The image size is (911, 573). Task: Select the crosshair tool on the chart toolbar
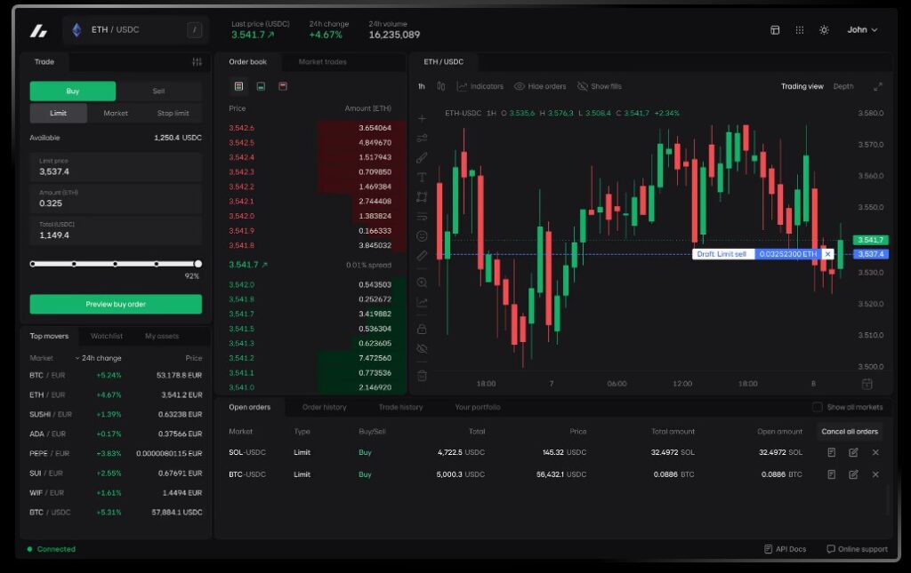[x=422, y=117]
